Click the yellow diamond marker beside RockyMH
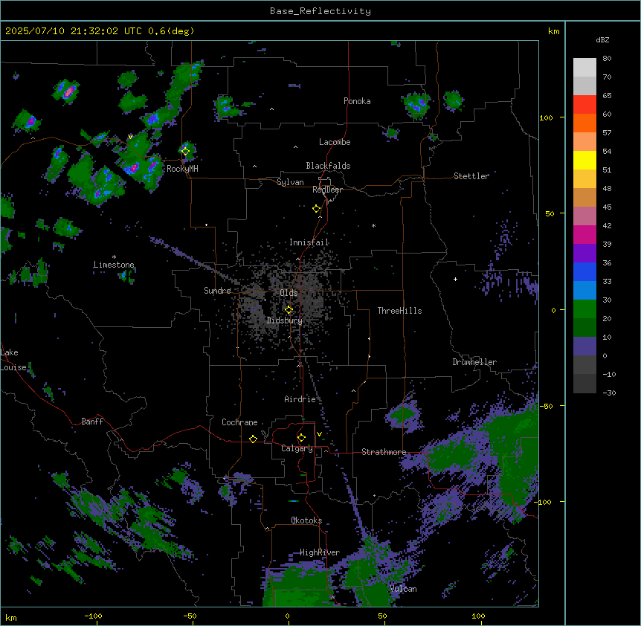 (185, 151)
